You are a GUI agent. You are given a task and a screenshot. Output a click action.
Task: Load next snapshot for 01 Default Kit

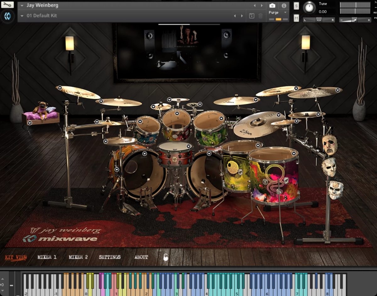click(x=242, y=16)
